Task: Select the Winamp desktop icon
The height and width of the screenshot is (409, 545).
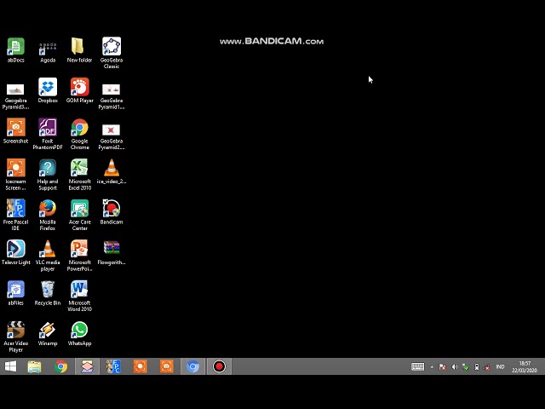Action: [x=48, y=333]
